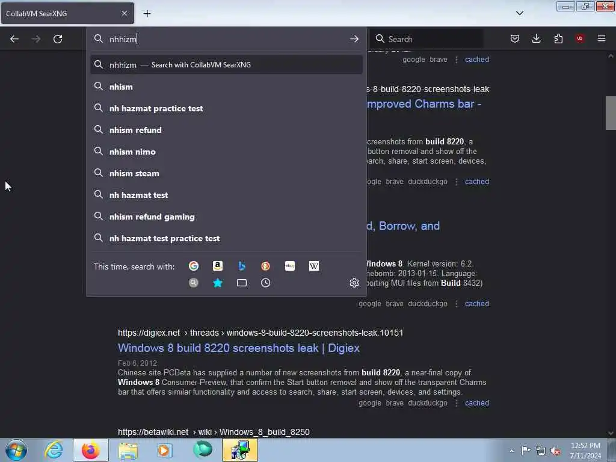Click the betawiki.net Windows_8_build_8250 URL
The width and height of the screenshot is (616, 462).
click(x=214, y=432)
